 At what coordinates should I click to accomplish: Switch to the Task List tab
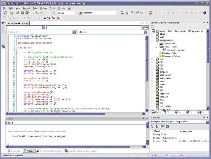pyautogui.click(x=14, y=151)
